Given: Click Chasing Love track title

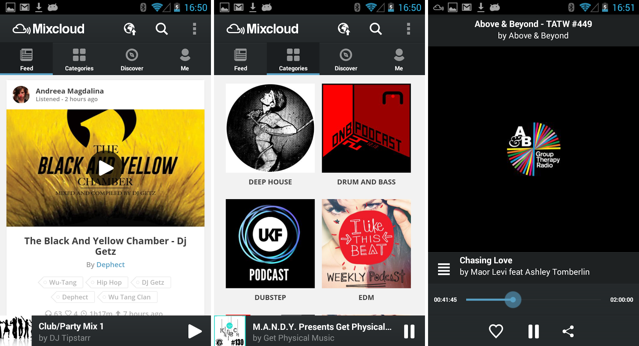Looking at the screenshot, I should 486,260.
